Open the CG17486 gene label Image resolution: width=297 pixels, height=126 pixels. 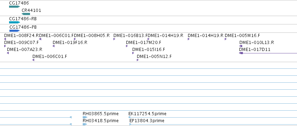[x=19, y=3]
